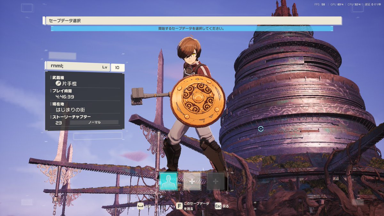
Task: Click the one-handed mace weapon icon beside 片手棍
Action: [x=58, y=83]
